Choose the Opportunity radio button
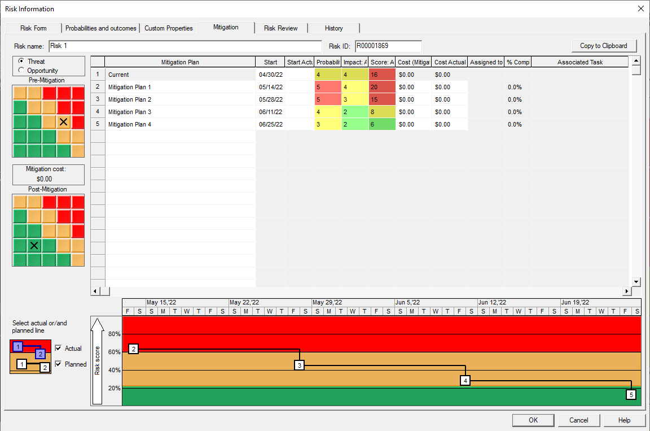The width and height of the screenshot is (650, 431). pos(21,70)
